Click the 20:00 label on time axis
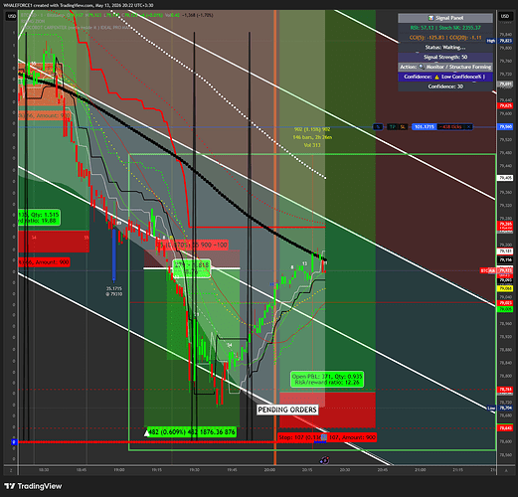 click(x=269, y=470)
